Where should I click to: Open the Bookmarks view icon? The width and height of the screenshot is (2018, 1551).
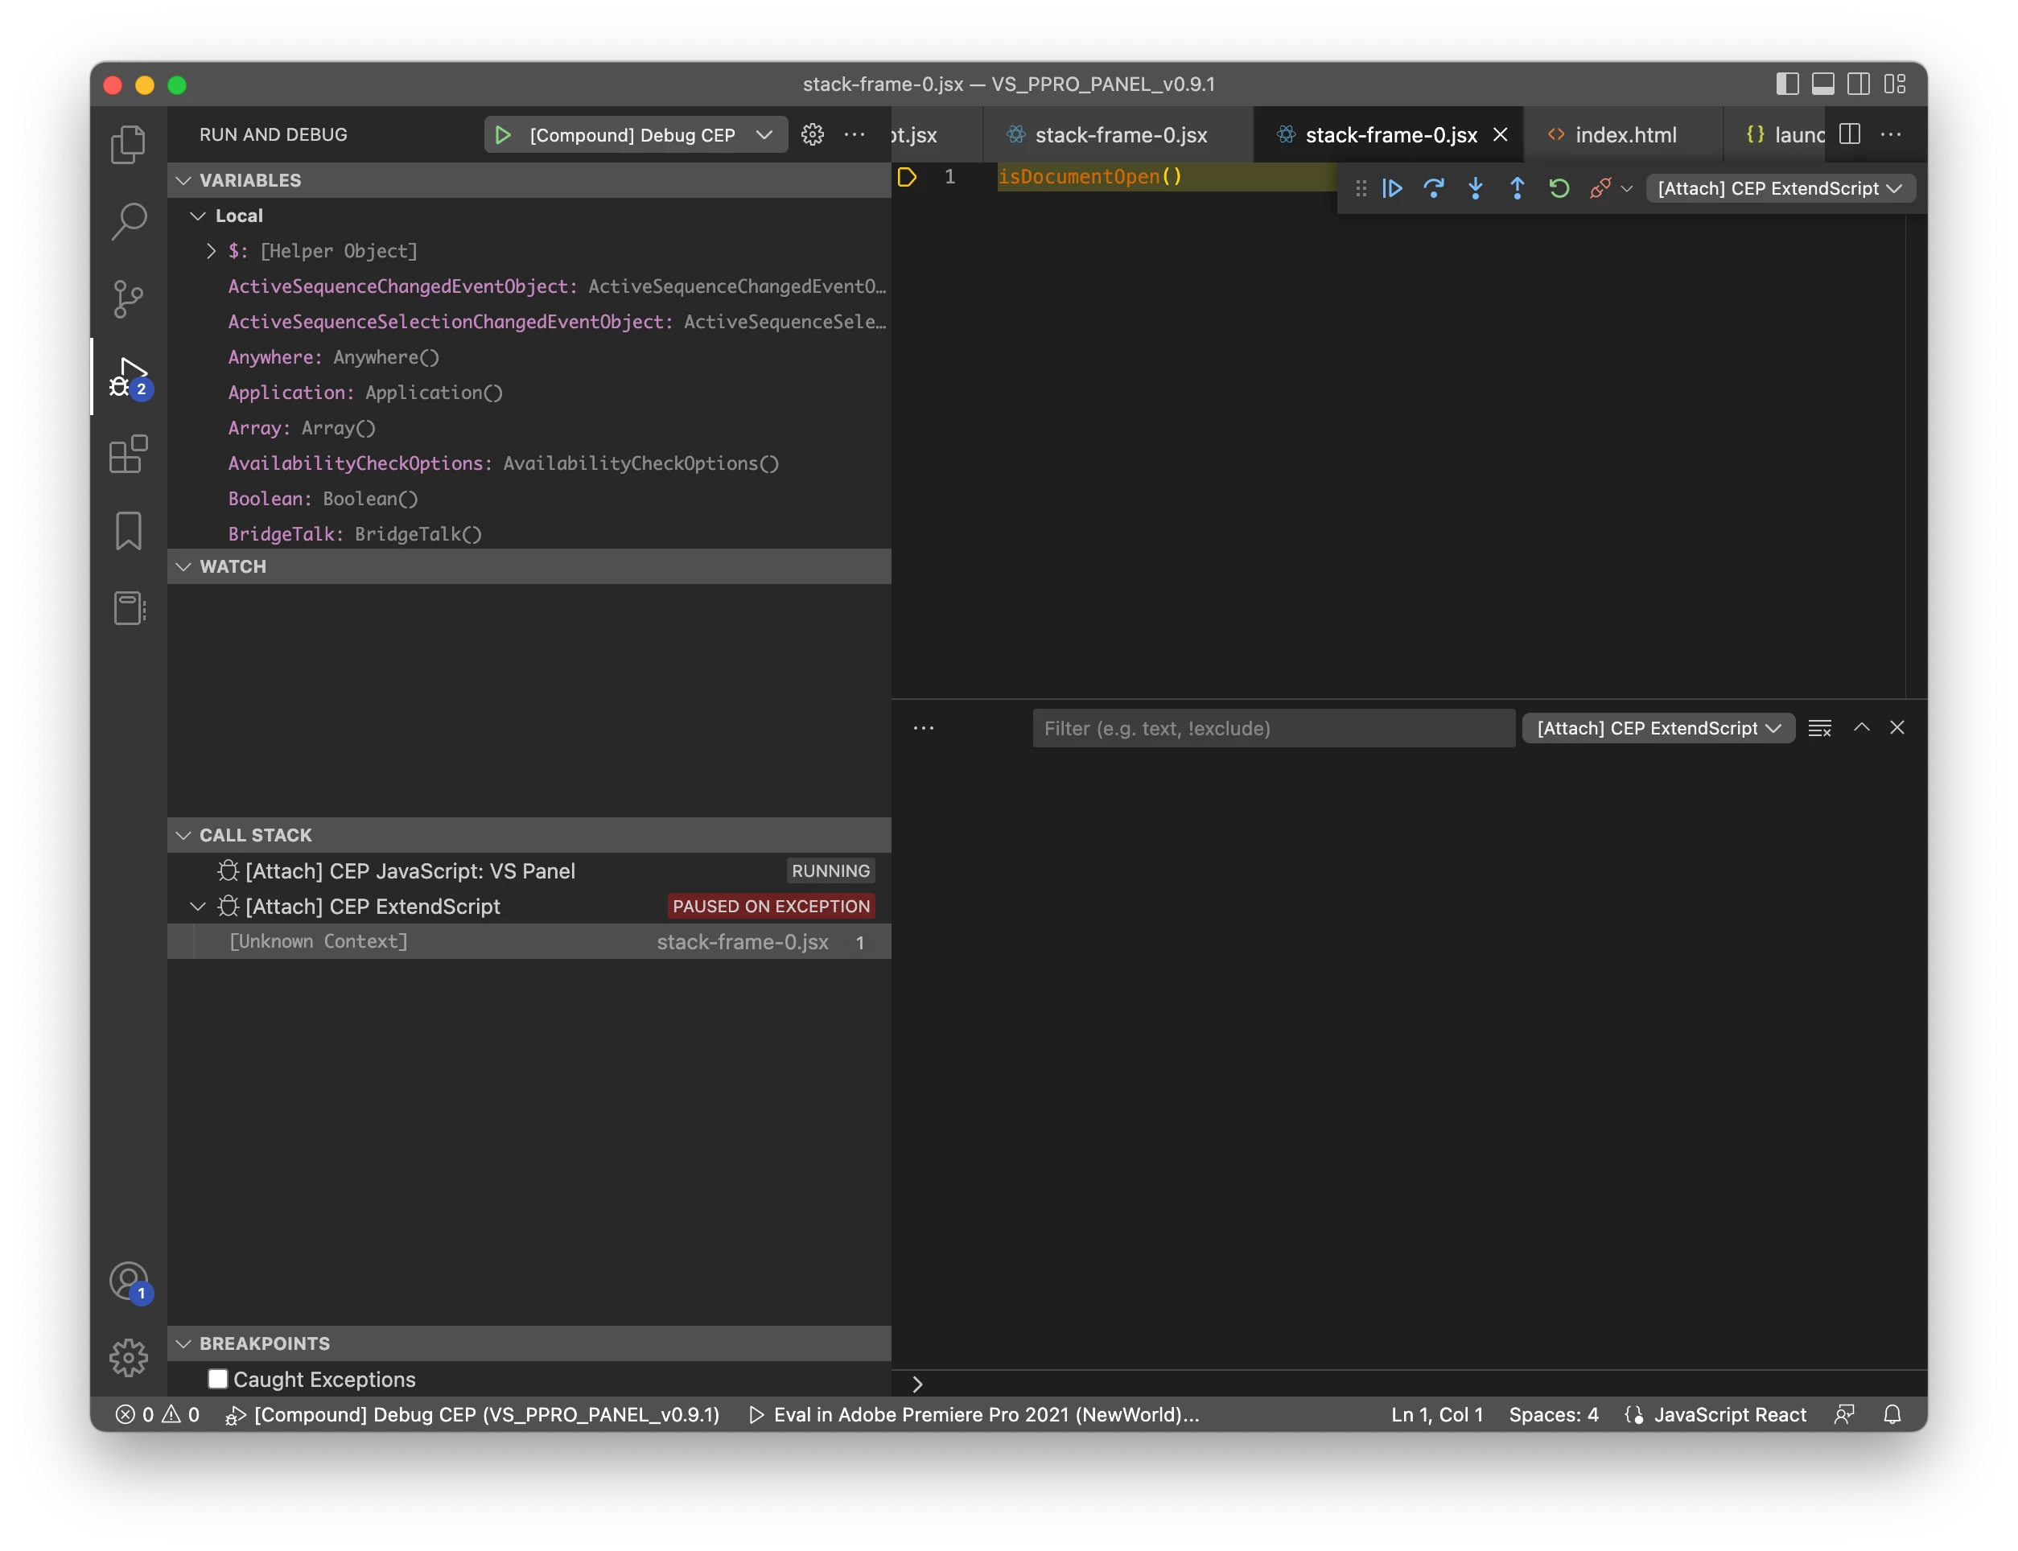click(x=128, y=531)
